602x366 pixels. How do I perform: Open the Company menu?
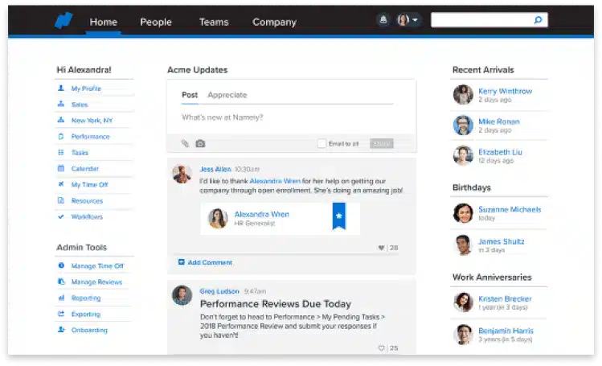pyautogui.click(x=274, y=22)
